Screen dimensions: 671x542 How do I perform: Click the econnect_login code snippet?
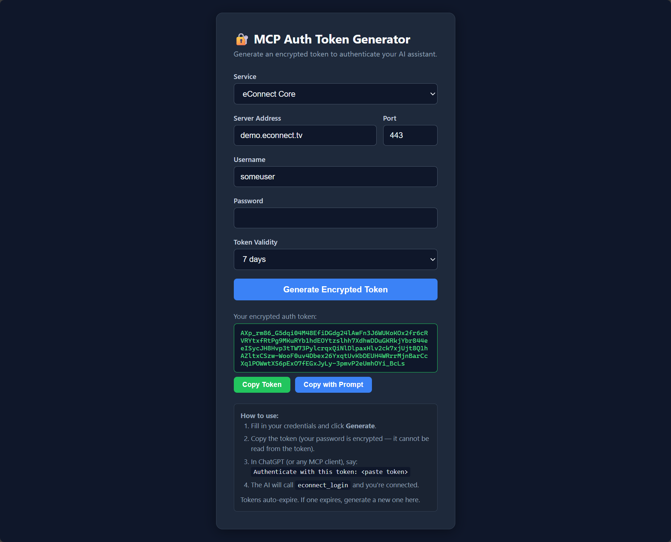pyautogui.click(x=322, y=485)
